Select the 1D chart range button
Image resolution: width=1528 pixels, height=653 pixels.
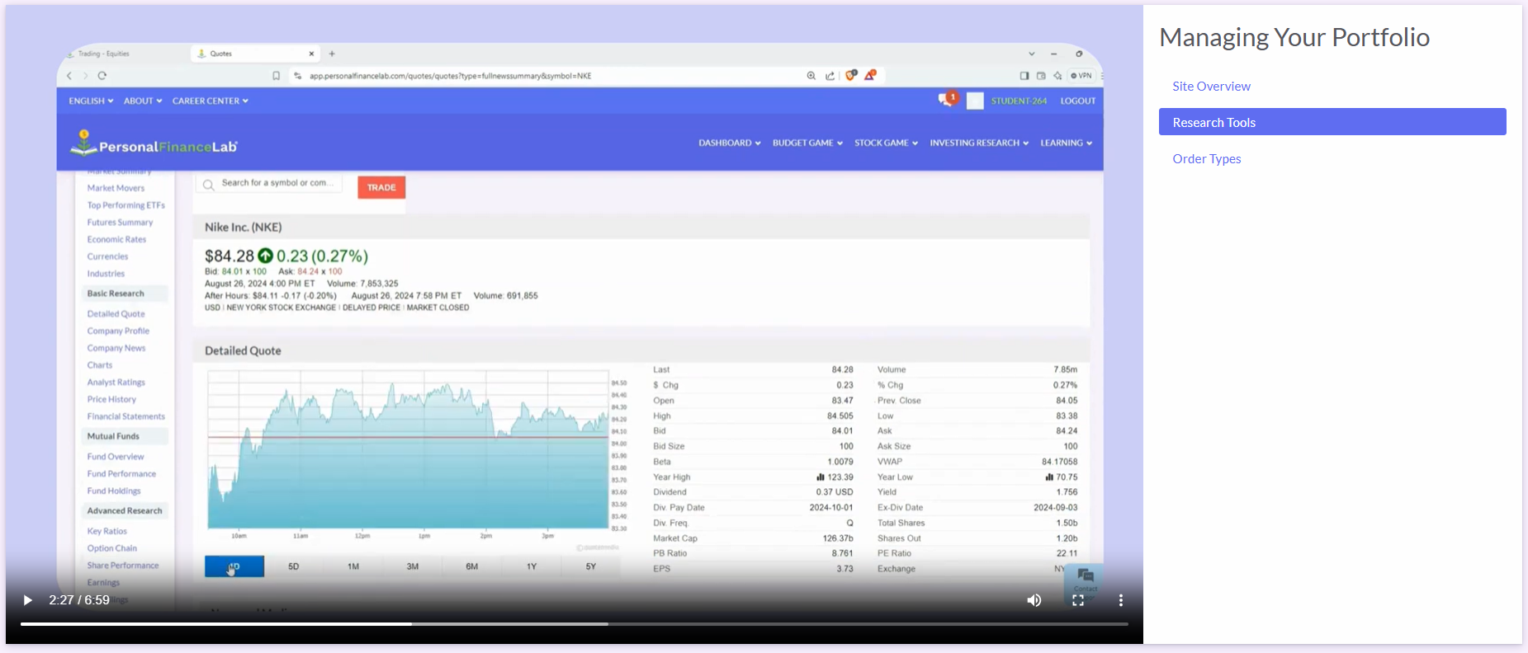234,566
